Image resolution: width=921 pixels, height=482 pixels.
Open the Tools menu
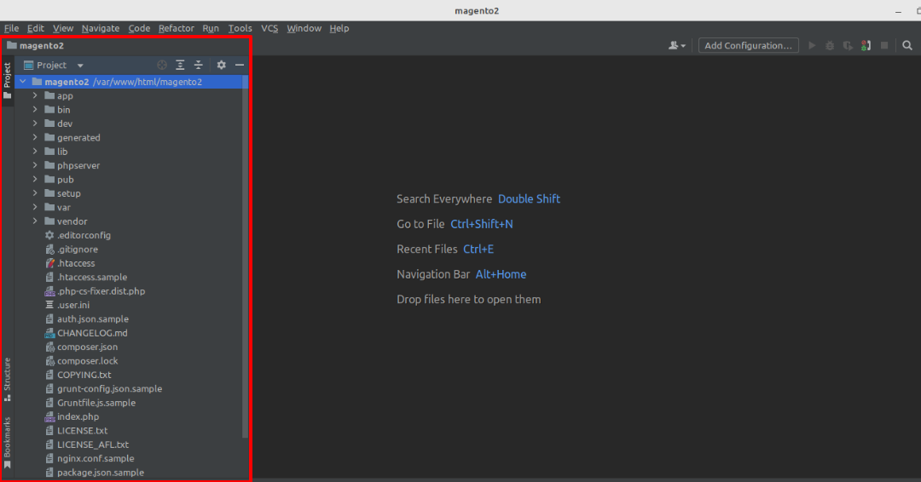tap(240, 28)
